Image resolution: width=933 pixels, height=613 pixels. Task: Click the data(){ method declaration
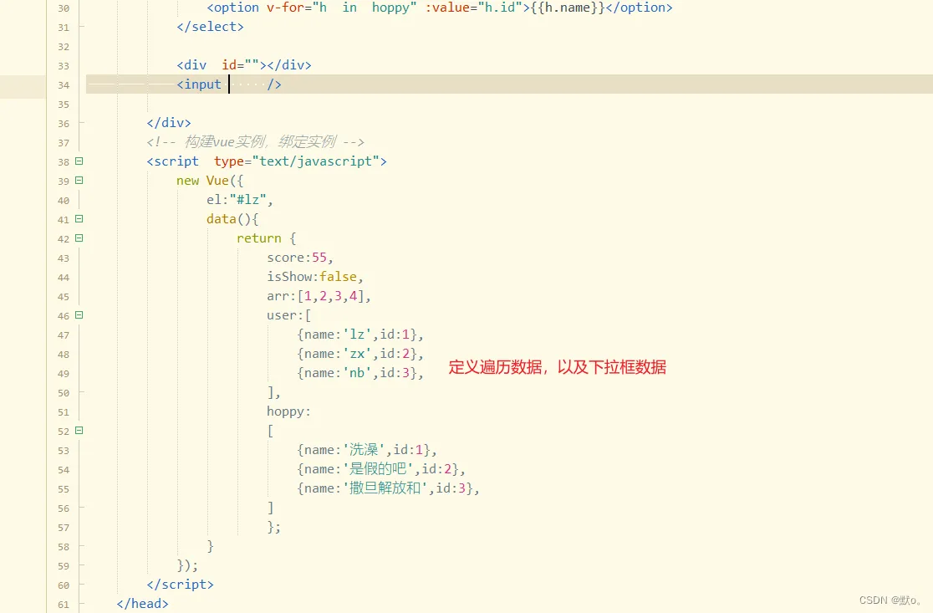pos(232,219)
